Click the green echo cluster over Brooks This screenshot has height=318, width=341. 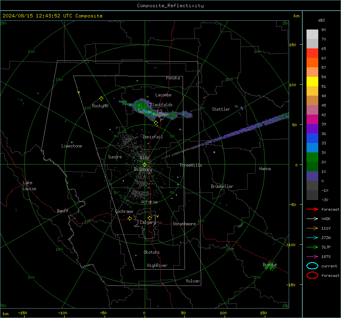pos(270,266)
